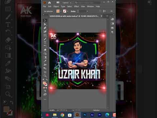This screenshot has height=118, width=157.
Task: Open the Effect menu
Action: coord(77,7)
